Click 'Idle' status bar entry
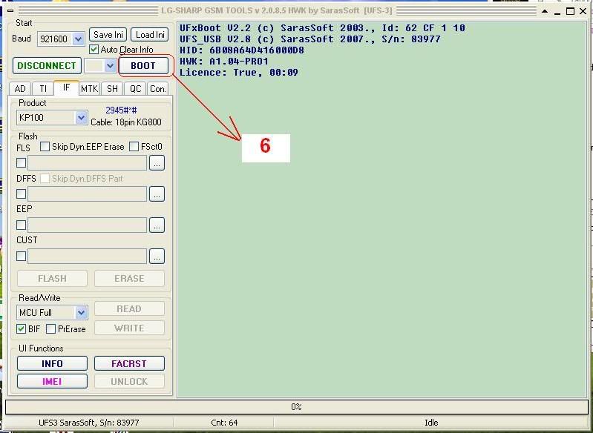Viewport: 593px width, 433px height. coord(431,423)
